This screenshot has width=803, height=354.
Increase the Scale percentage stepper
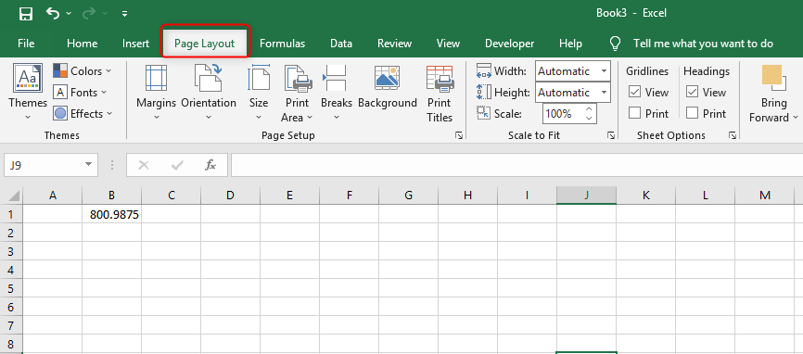click(x=589, y=109)
